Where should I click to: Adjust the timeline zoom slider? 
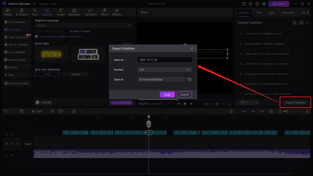coord(286,111)
